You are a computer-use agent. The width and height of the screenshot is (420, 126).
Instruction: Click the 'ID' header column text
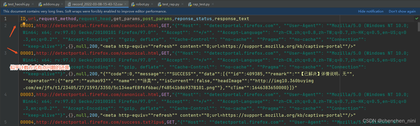point(23,19)
